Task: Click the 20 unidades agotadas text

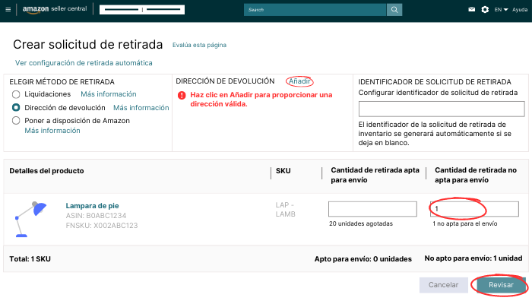Action: point(361,223)
